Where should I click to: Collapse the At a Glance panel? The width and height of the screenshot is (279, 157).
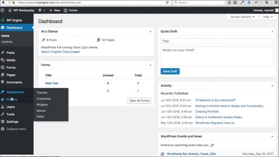tap(150, 31)
